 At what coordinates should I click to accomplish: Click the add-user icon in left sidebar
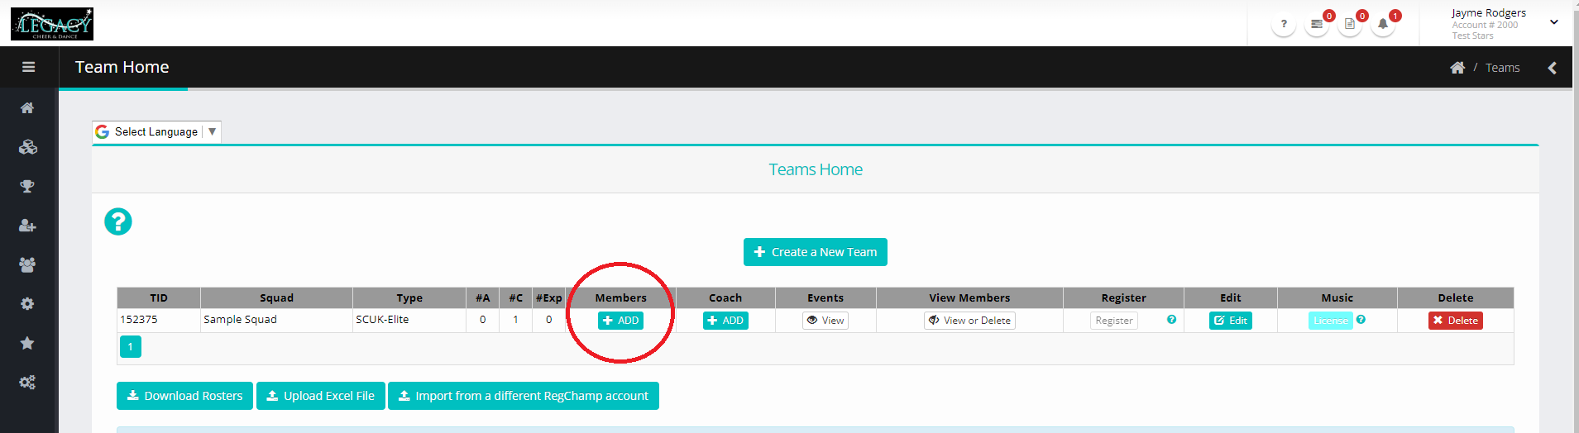pyautogui.click(x=27, y=226)
